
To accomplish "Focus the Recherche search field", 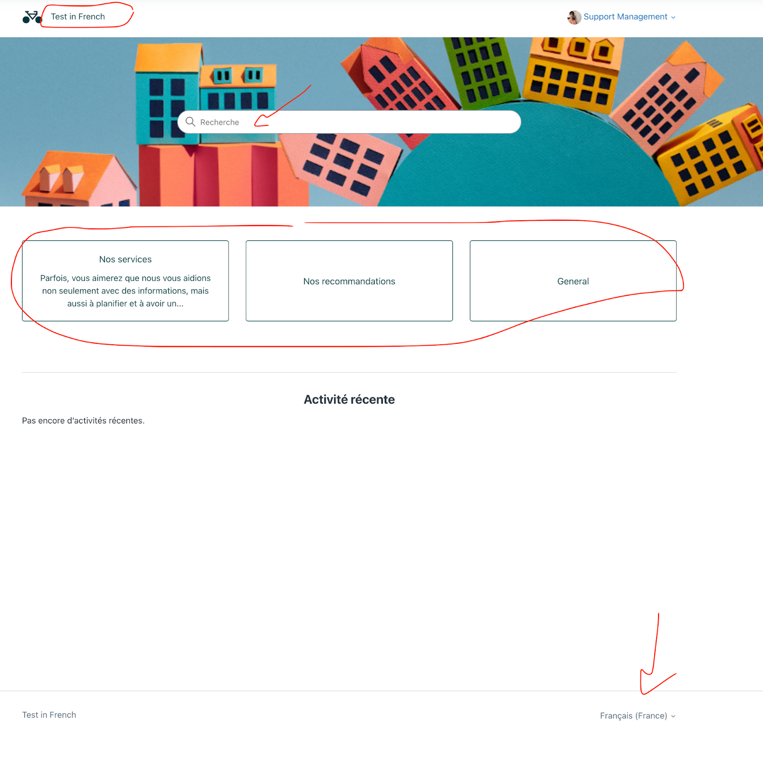I will pos(349,122).
